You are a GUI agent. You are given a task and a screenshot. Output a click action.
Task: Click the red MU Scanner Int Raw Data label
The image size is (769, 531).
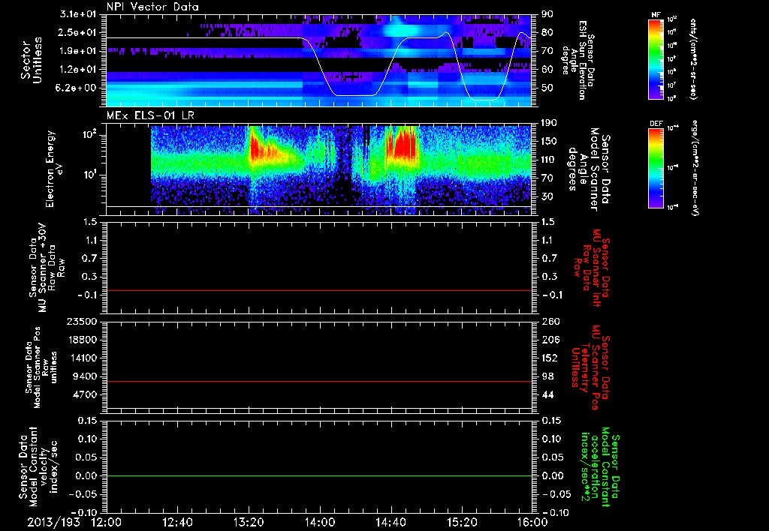tap(590, 268)
